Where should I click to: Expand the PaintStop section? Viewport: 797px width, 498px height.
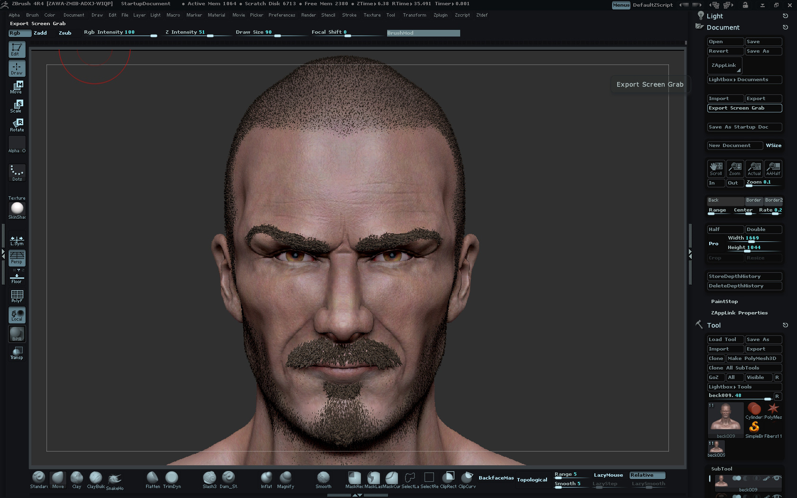pos(724,302)
